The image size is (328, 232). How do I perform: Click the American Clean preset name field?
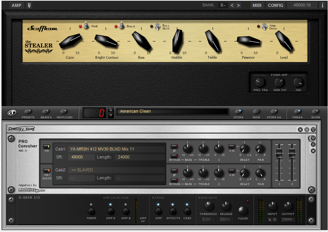[173, 111]
